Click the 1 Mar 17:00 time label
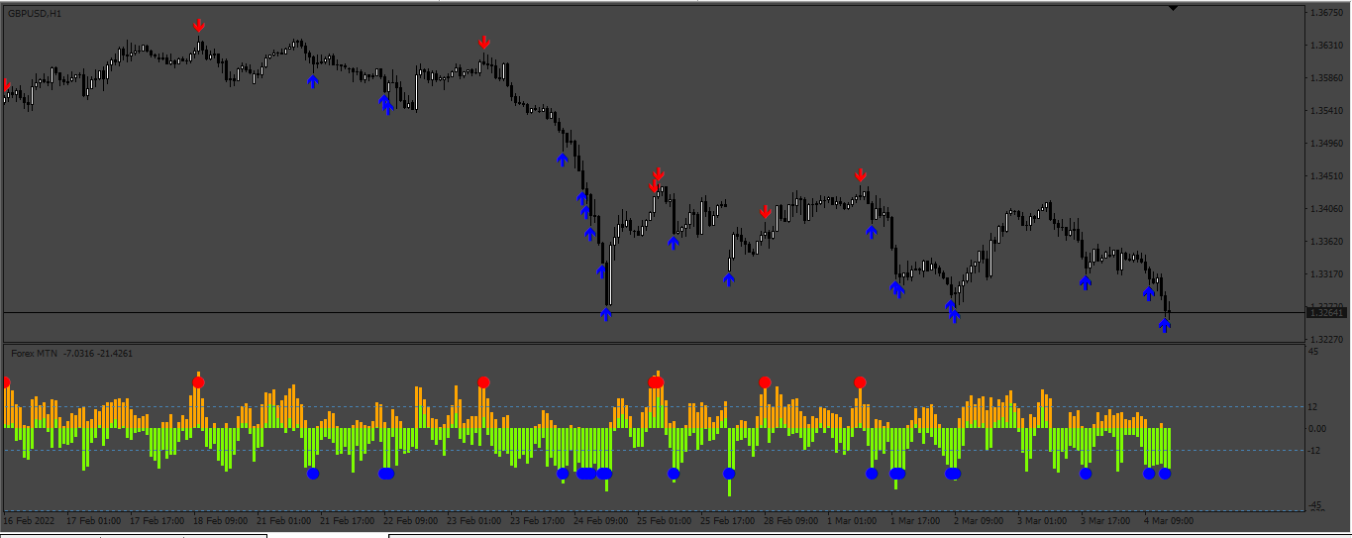The height and width of the screenshot is (538, 1352). 916,520
